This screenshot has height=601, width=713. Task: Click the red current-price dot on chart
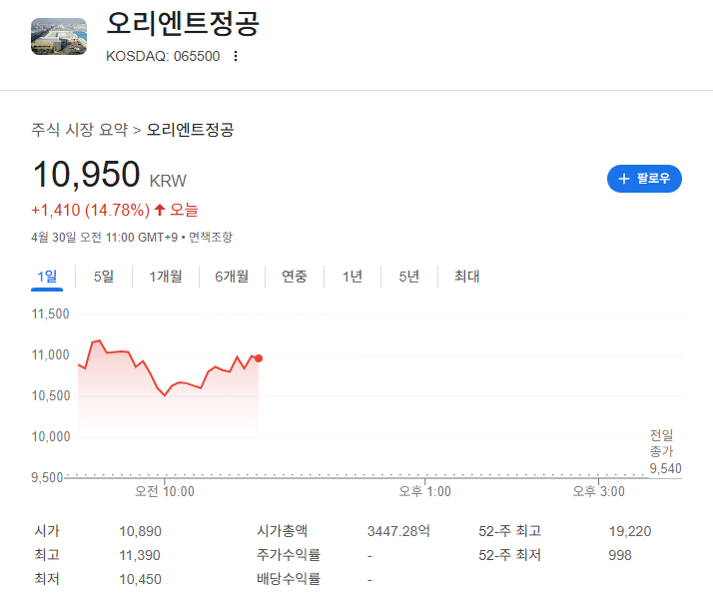(259, 358)
